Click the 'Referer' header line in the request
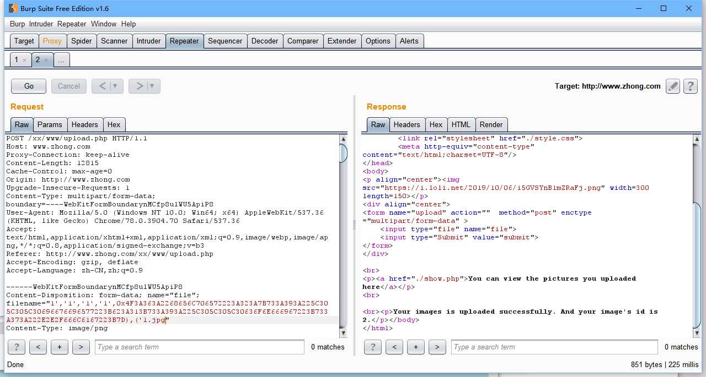Viewport: 706px width, 377px height. click(110, 254)
